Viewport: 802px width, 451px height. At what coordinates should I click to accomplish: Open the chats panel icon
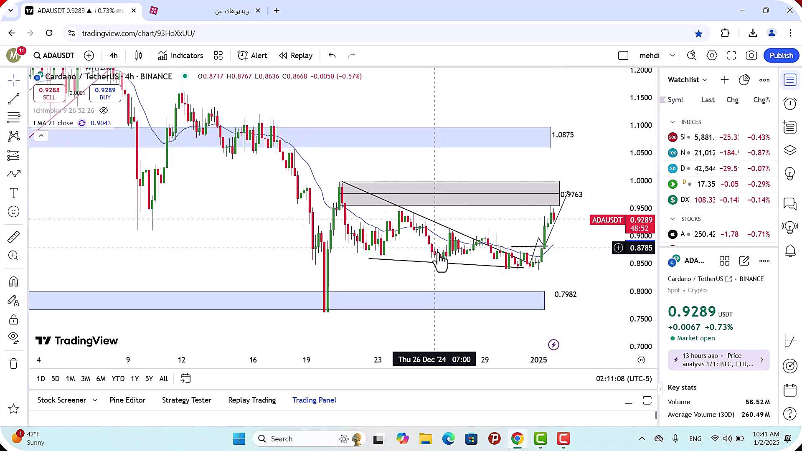[790, 204]
